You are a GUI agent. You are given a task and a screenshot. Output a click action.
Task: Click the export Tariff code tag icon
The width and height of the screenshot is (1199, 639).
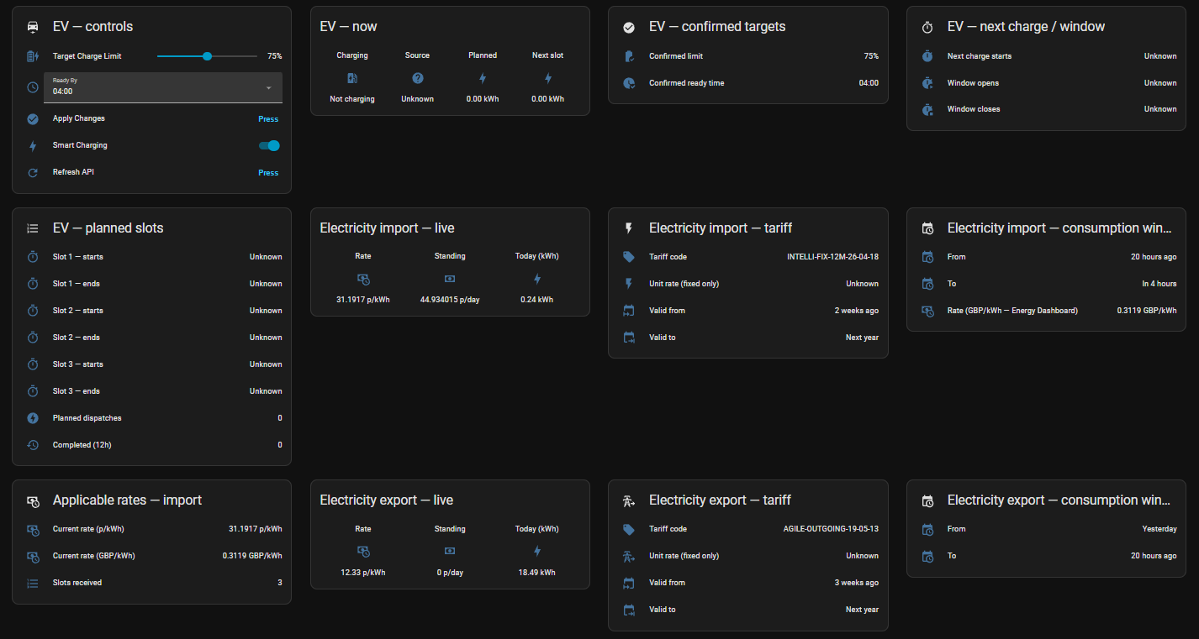click(x=629, y=529)
